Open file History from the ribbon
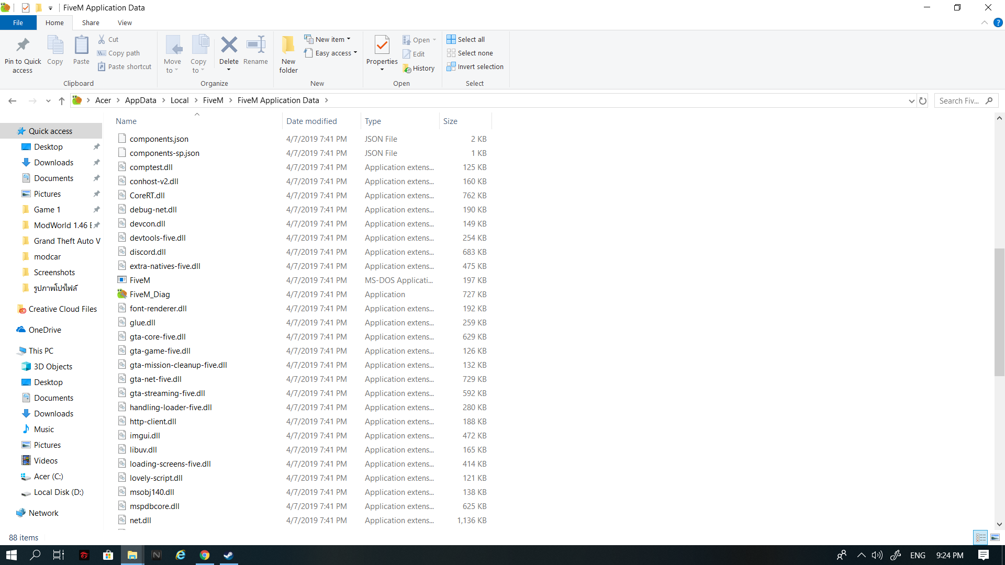 419,68
